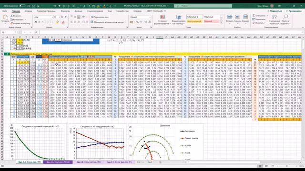Click the search box in title bar

203,6
